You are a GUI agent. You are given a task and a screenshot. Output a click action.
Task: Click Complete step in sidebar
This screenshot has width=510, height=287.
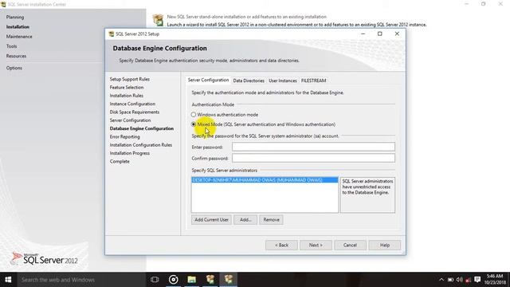[120, 161]
